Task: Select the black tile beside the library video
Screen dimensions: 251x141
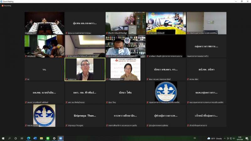Action: (x=166, y=46)
